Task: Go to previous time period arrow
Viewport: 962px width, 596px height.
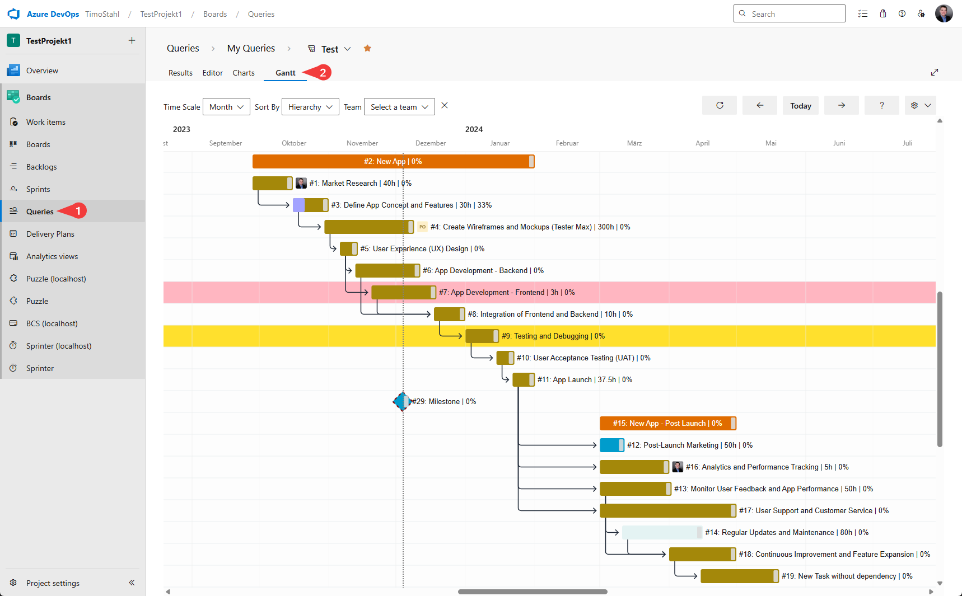Action: click(759, 105)
